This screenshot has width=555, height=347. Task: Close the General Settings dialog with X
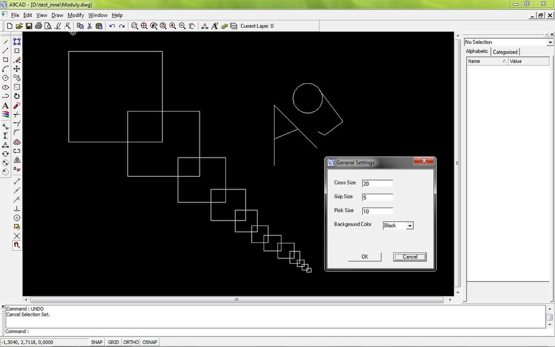pyautogui.click(x=424, y=161)
